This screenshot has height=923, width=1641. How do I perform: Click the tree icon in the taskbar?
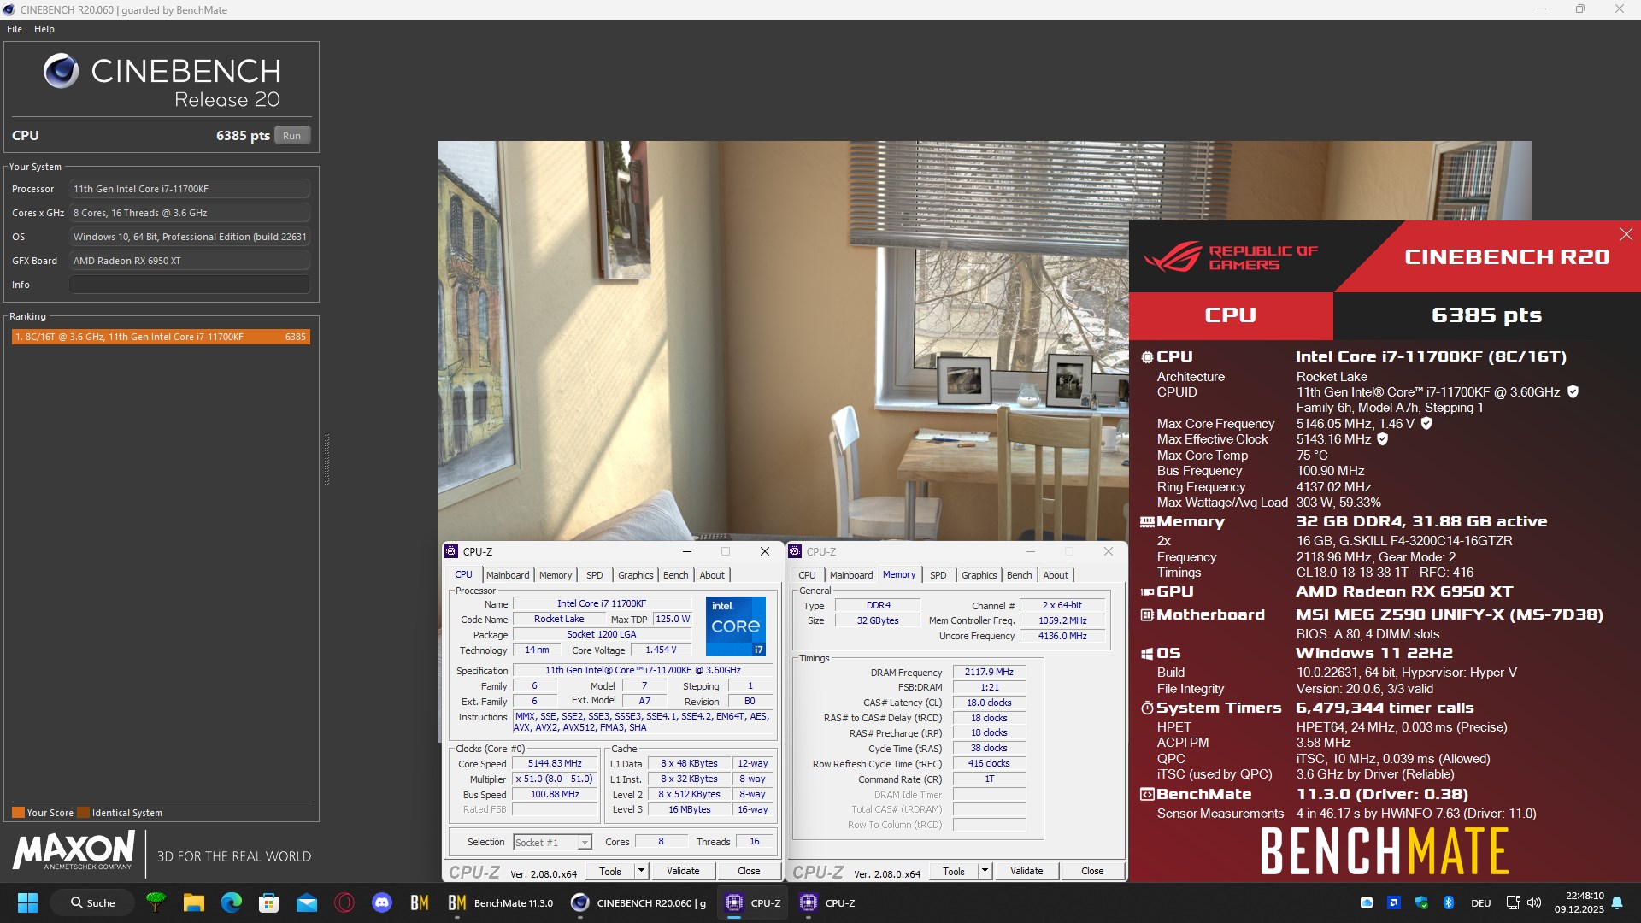[x=156, y=902]
